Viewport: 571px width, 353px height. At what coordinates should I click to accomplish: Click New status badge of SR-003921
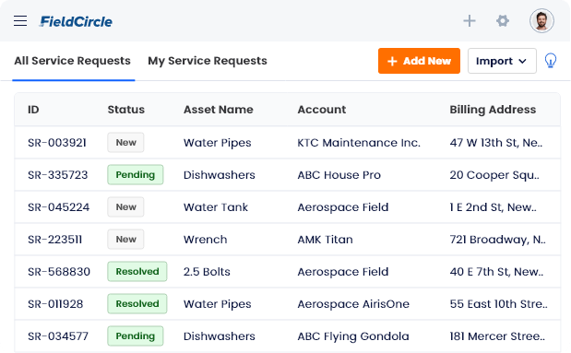click(125, 142)
